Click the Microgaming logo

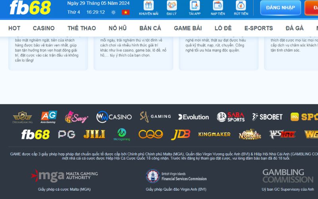pyautogui.click(x=122, y=135)
